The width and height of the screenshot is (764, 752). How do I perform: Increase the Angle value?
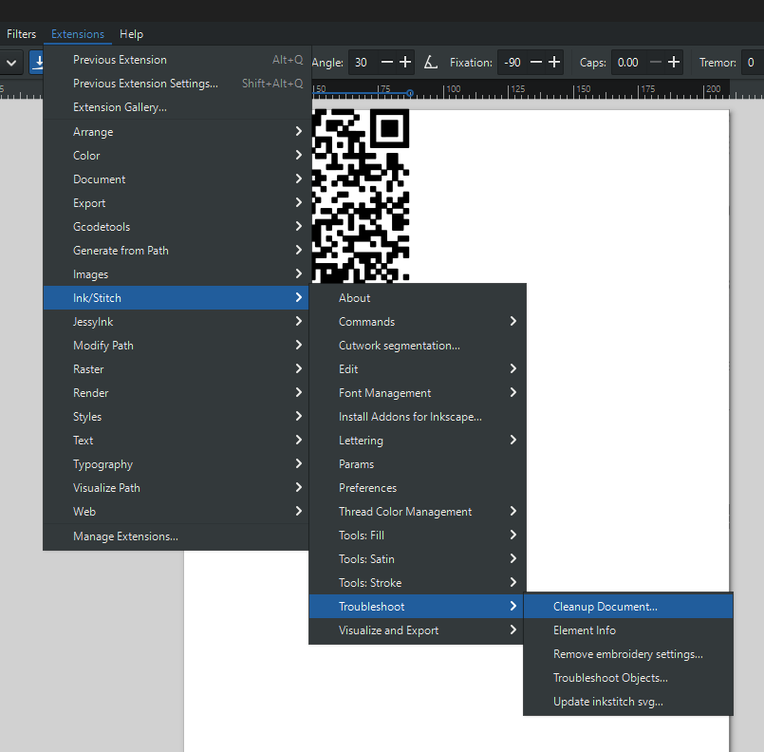tap(405, 63)
